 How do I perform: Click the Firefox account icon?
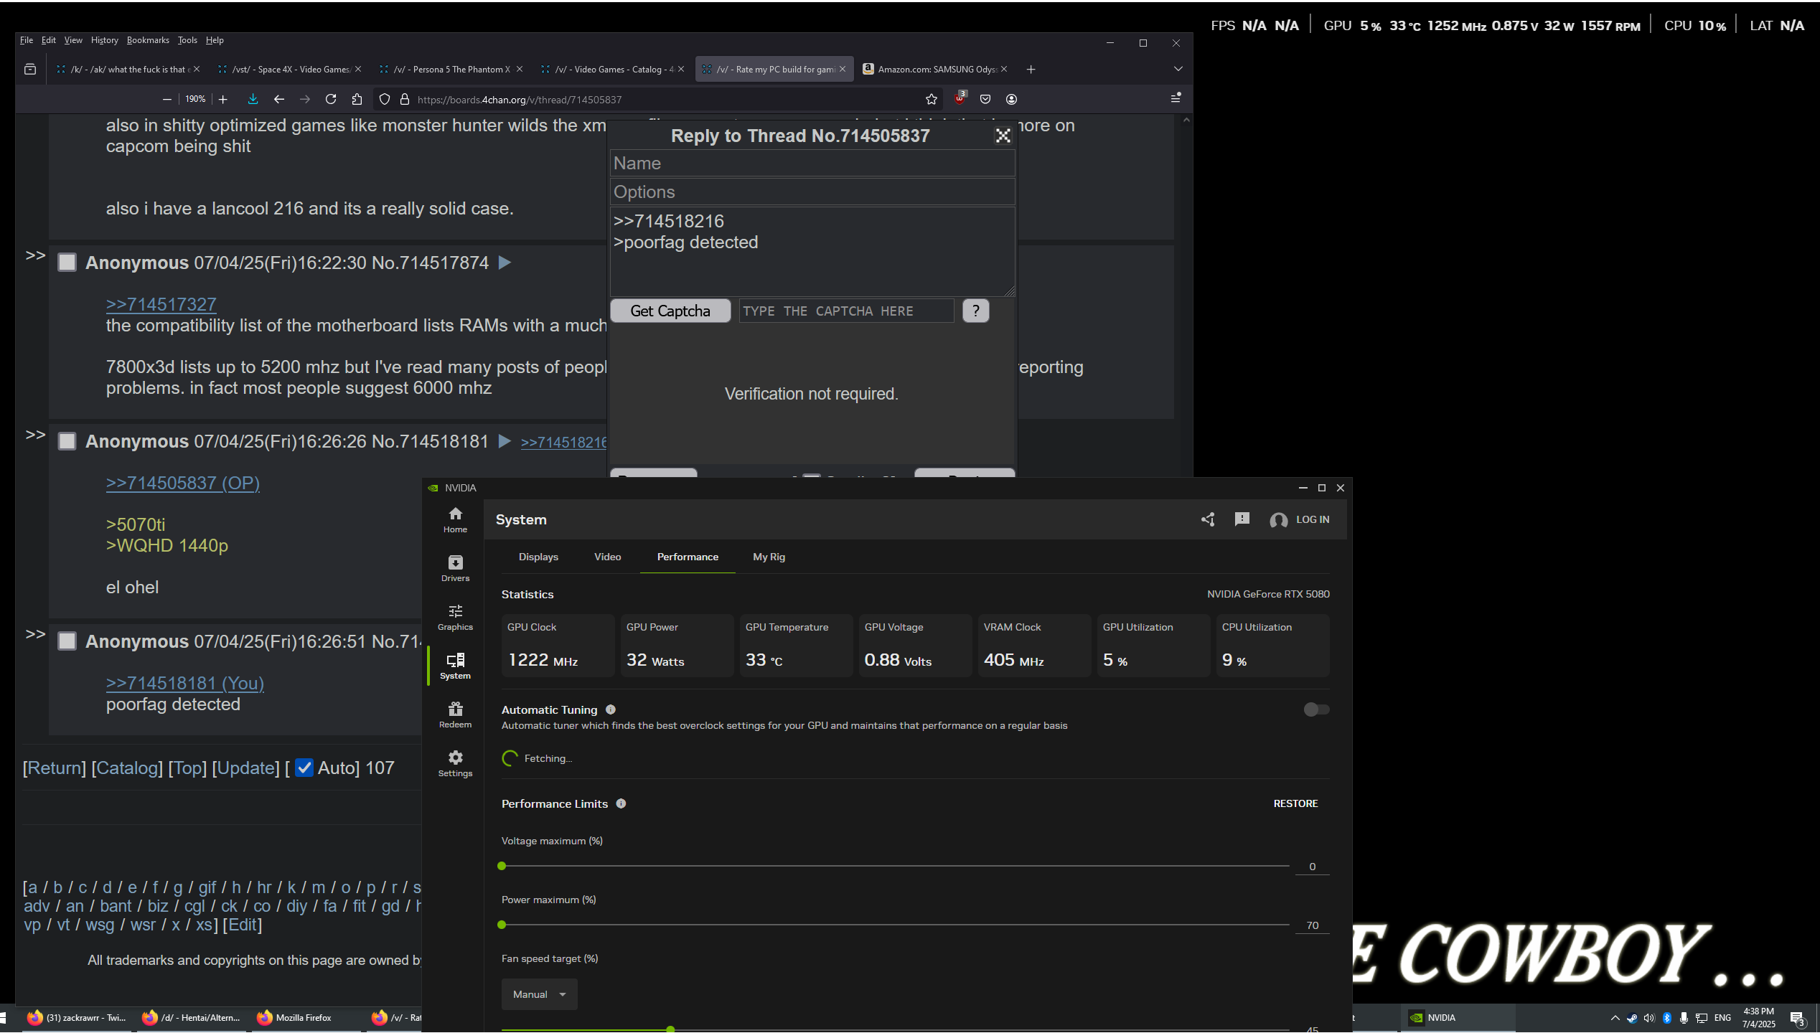[x=1011, y=99]
